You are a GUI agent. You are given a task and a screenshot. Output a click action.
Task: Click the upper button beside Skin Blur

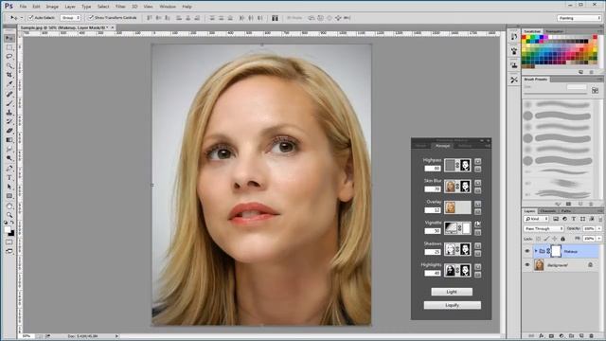477,183
